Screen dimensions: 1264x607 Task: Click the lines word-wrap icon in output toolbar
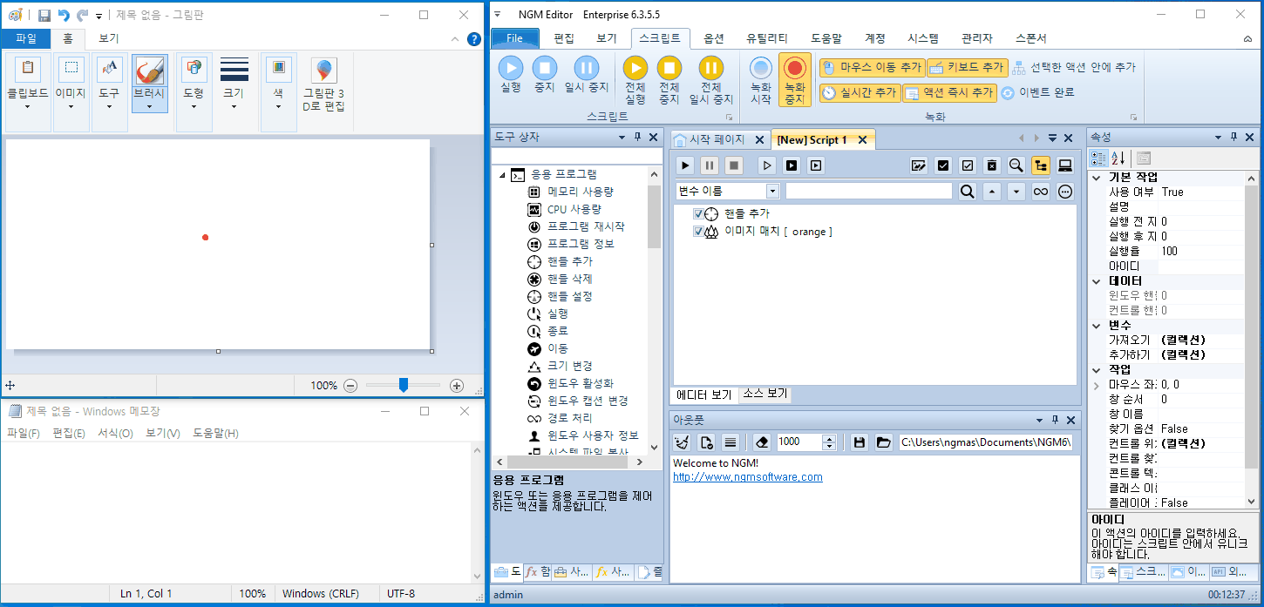[731, 442]
